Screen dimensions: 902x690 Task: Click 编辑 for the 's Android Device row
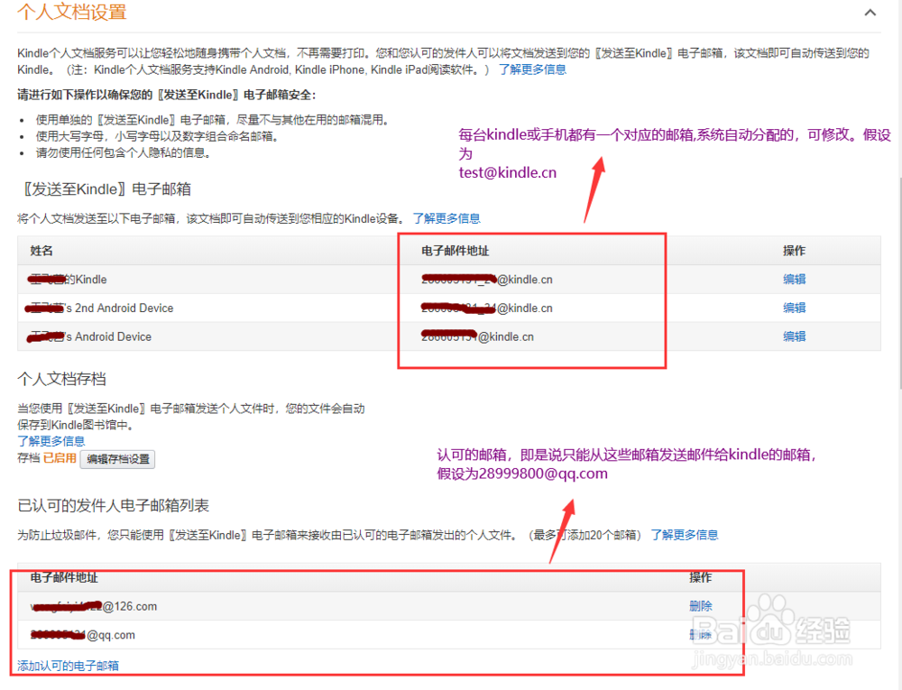[794, 336]
